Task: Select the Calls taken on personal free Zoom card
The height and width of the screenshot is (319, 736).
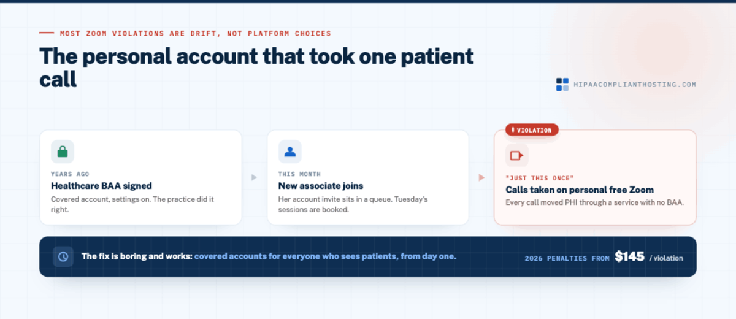Action: point(595,177)
